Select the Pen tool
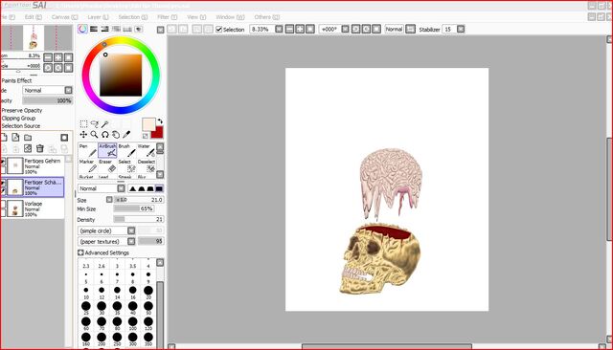613x350 pixels. pos(88,150)
